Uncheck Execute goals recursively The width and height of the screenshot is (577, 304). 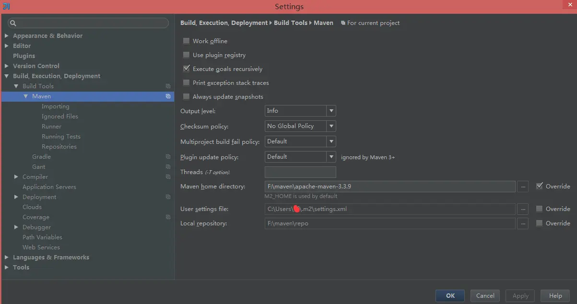pyautogui.click(x=186, y=69)
